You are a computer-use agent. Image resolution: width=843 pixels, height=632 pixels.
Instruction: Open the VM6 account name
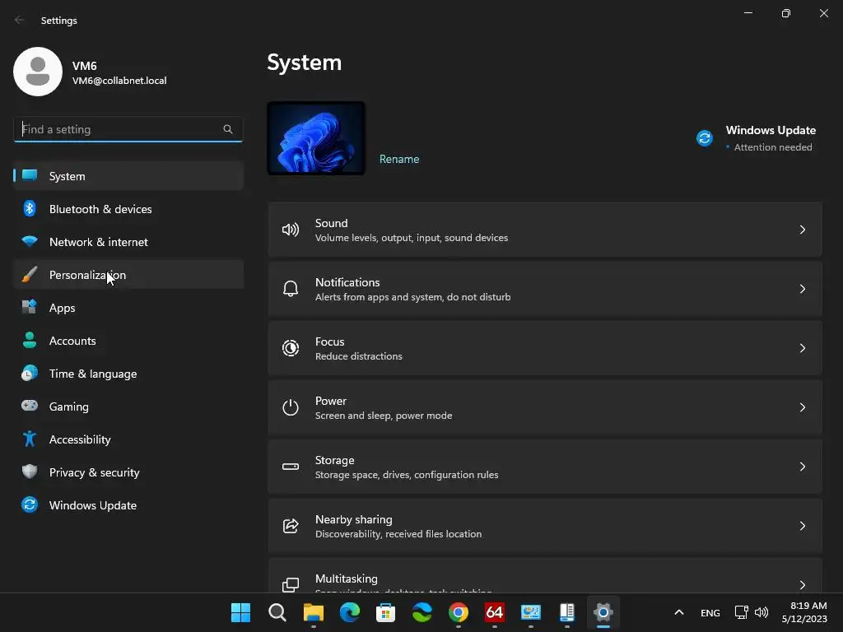[85, 66]
